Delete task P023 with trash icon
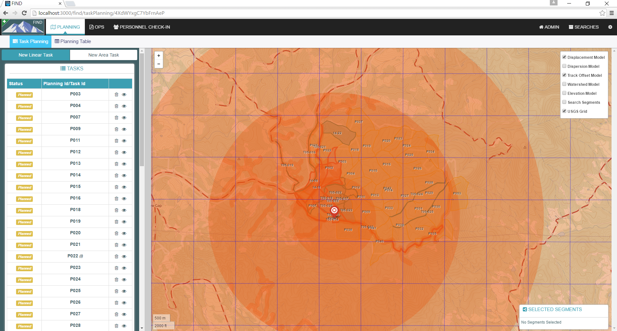This screenshot has height=331, width=617. click(x=116, y=268)
